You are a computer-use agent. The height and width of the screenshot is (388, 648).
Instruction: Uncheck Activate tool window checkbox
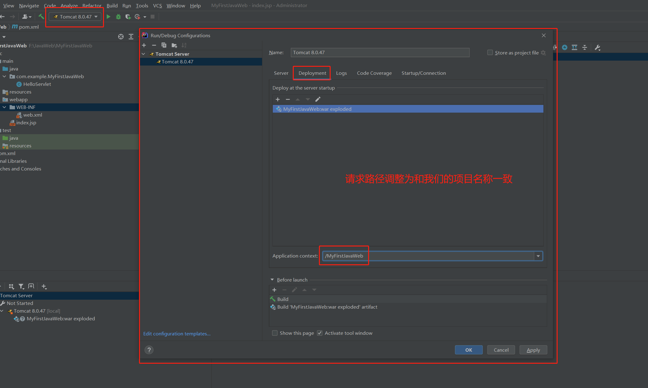pyautogui.click(x=320, y=333)
